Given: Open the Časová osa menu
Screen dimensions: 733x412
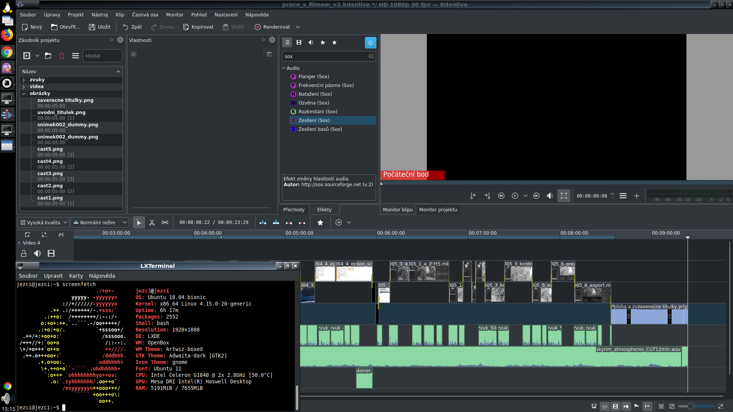Looking at the screenshot, I should [x=145, y=14].
